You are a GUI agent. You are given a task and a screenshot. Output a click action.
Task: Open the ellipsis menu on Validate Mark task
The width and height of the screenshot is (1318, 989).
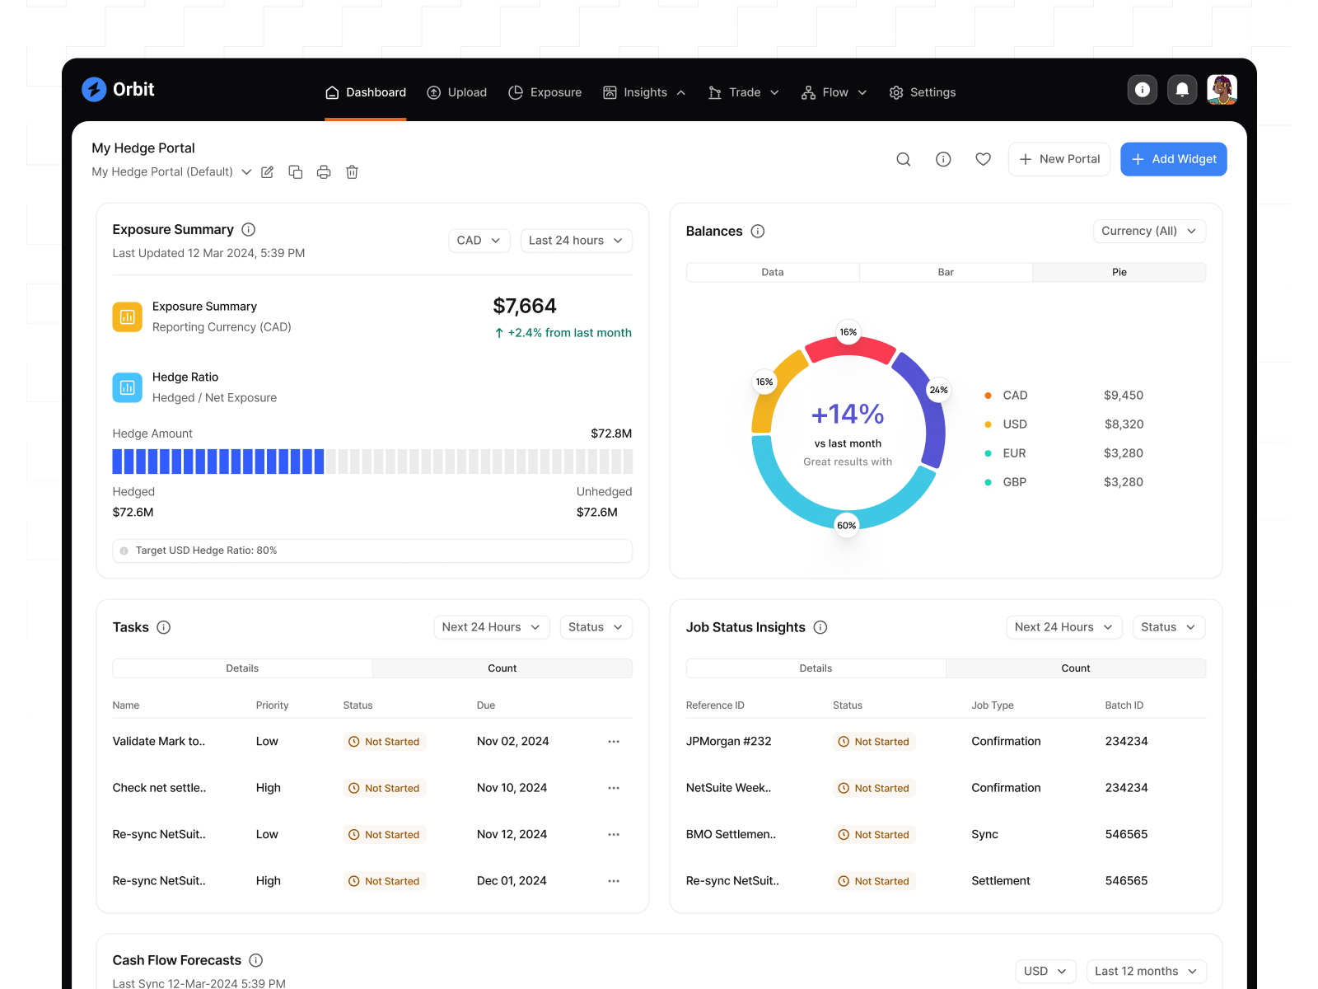(613, 741)
